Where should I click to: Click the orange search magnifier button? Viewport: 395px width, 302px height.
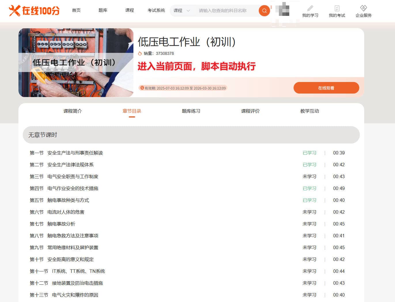click(264, 11)
